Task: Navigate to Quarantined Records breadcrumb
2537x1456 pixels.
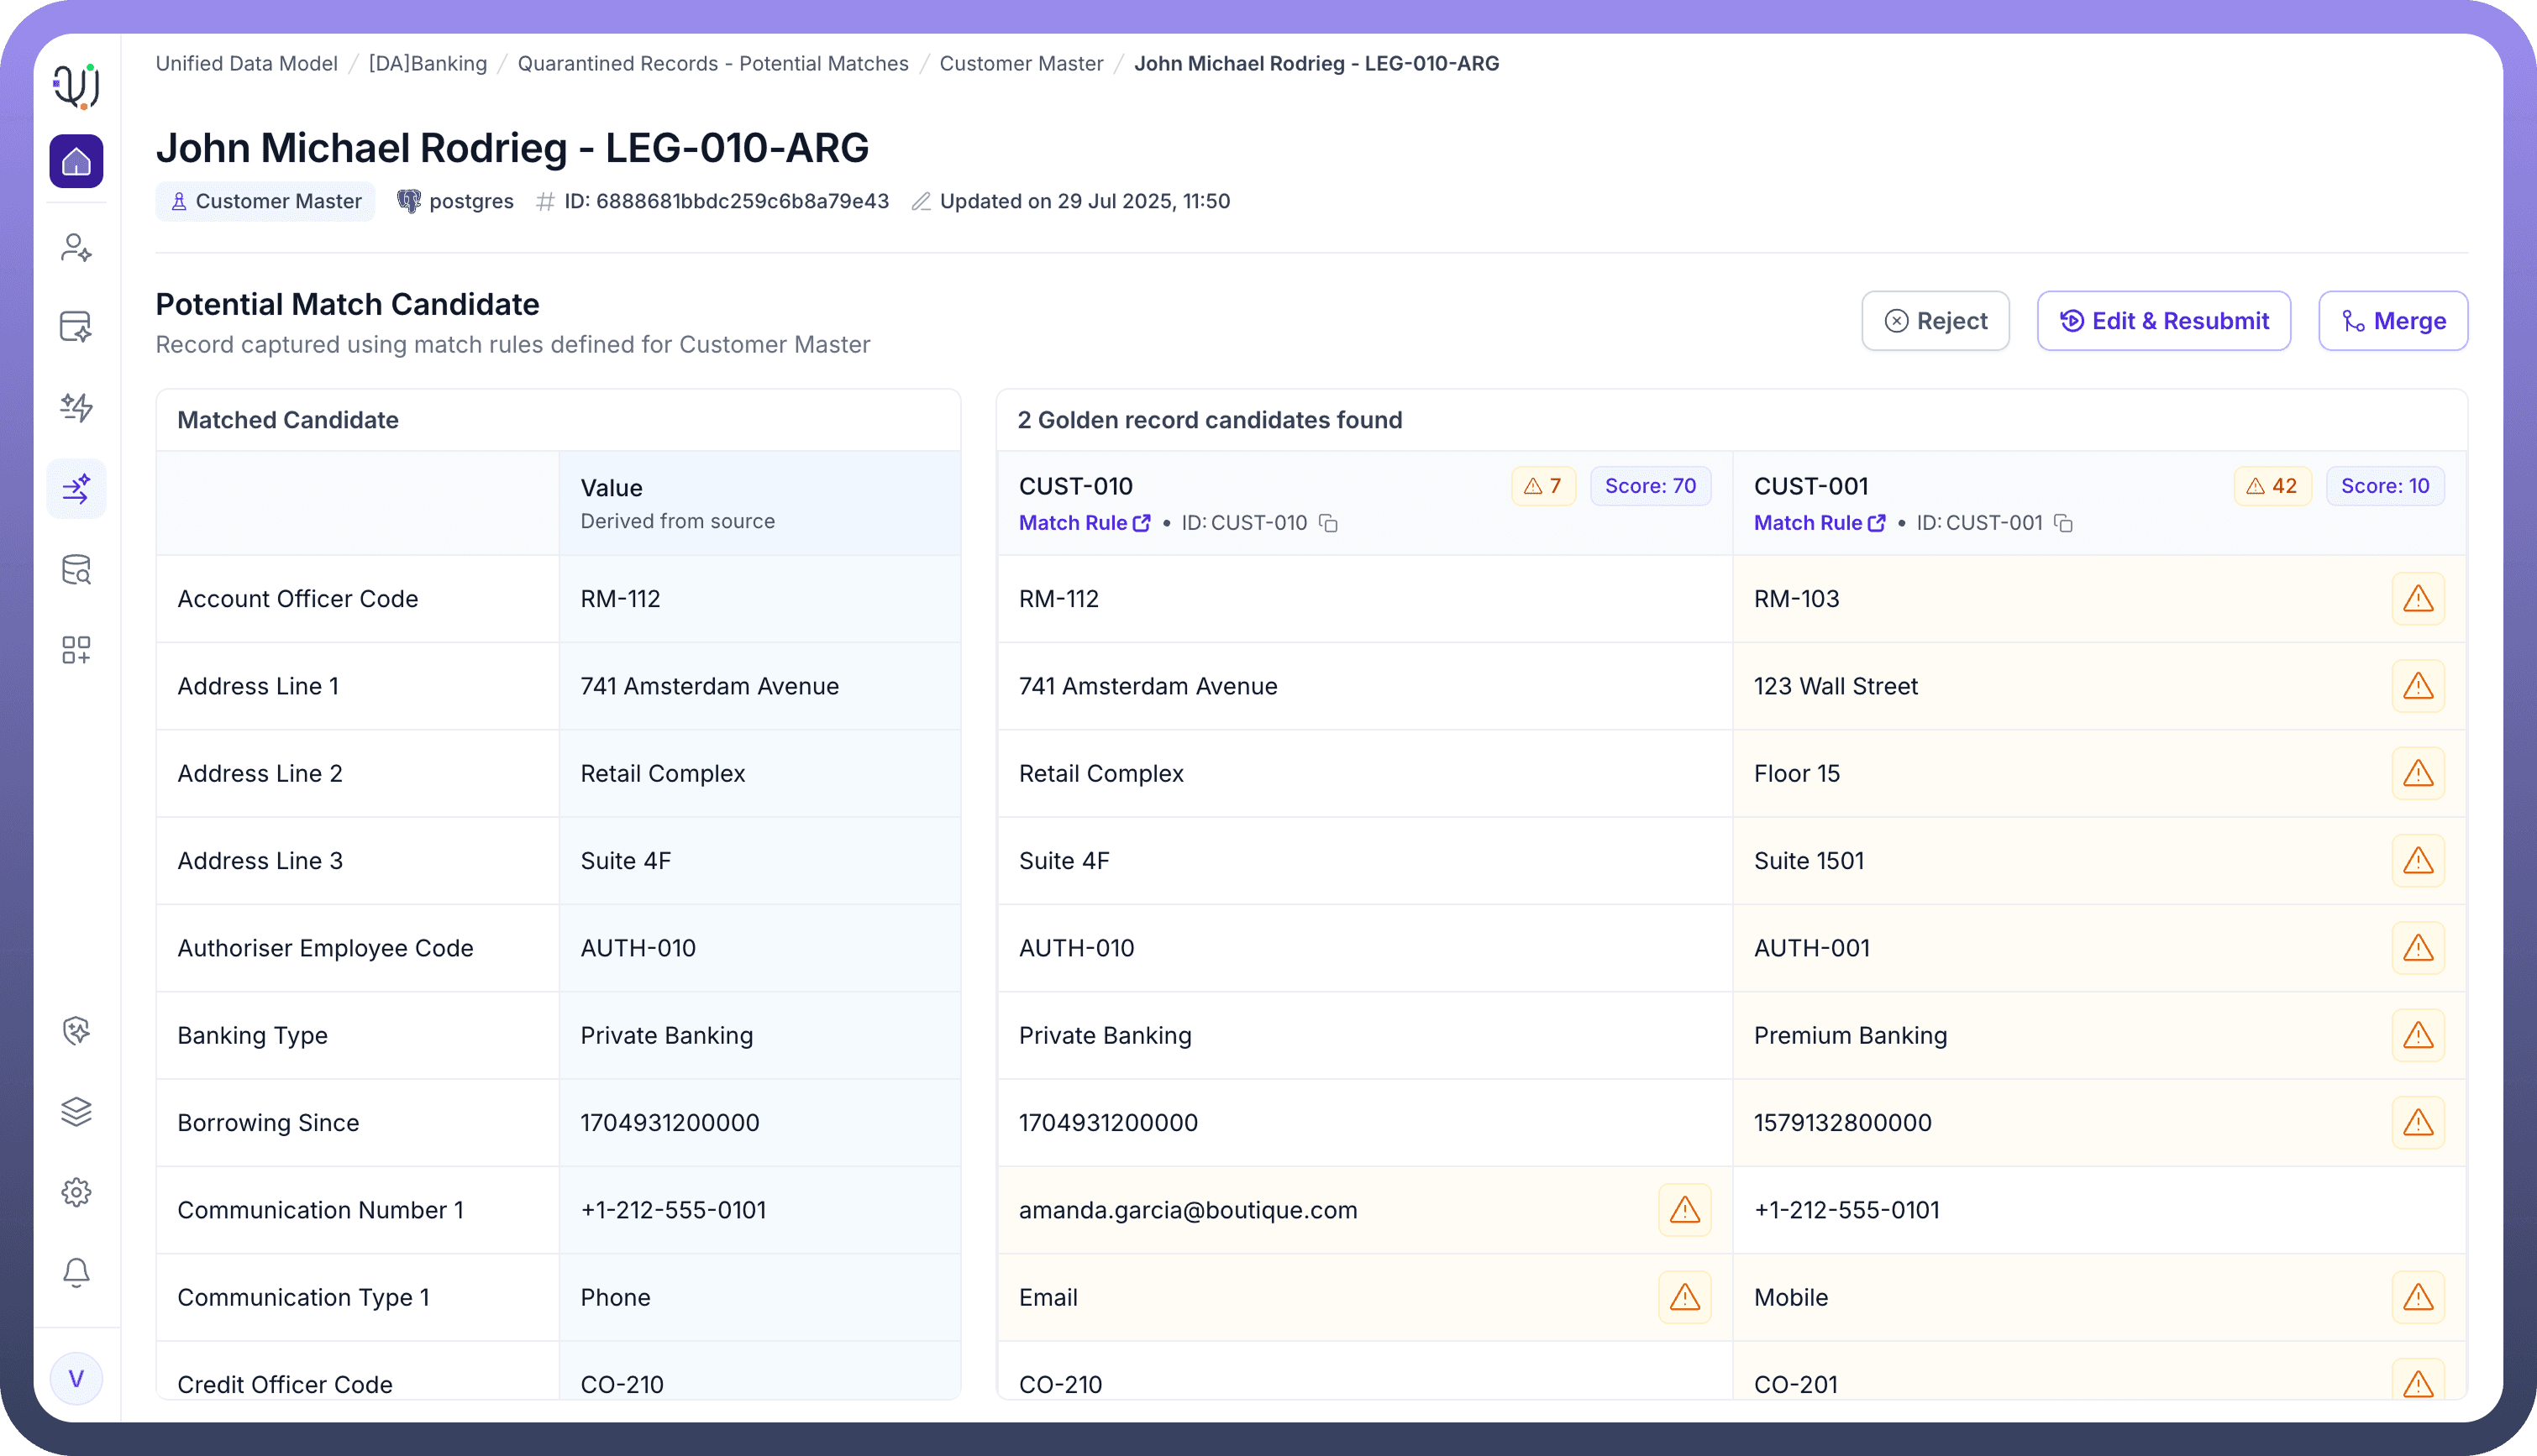Action: coord(712,64)
